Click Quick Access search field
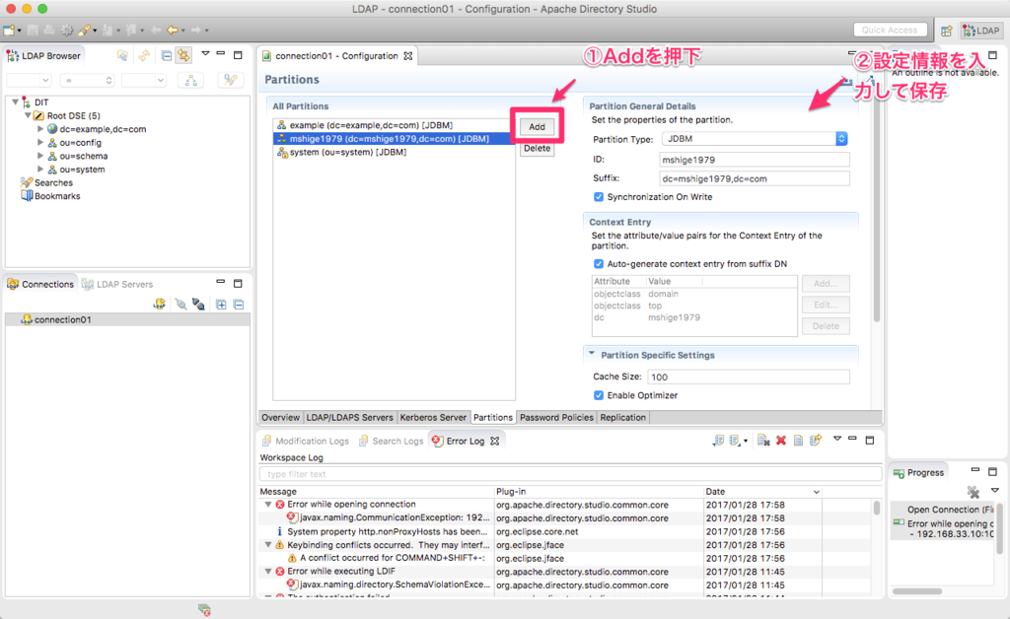Viewport: 1010px width, 619px height. [x=890, y=31]
